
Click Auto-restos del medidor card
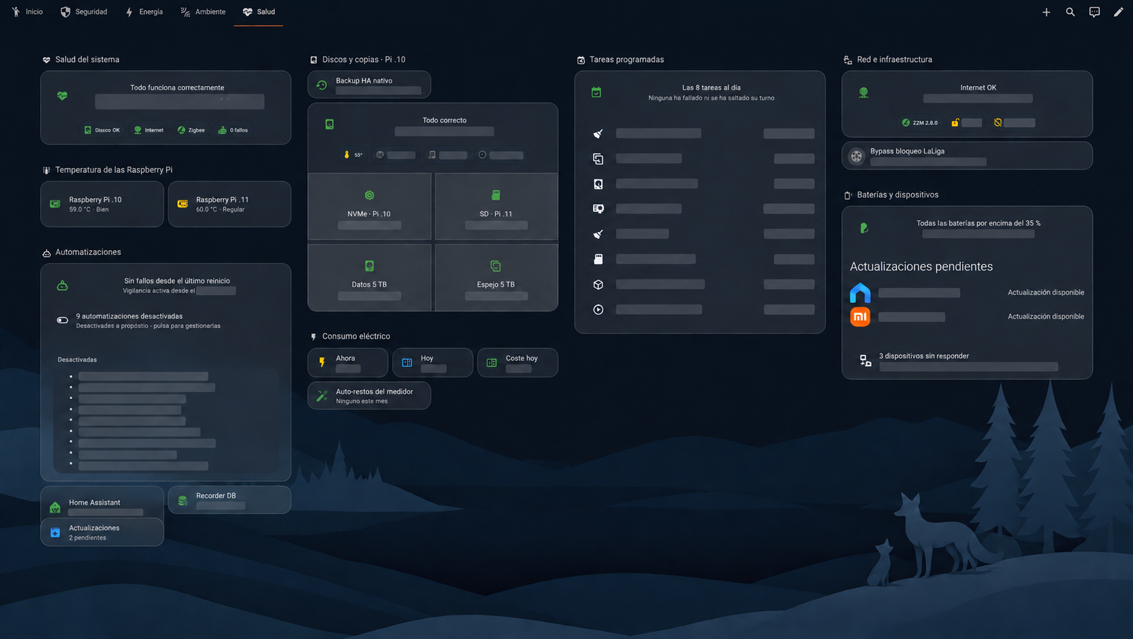click(x=369, y=395)
